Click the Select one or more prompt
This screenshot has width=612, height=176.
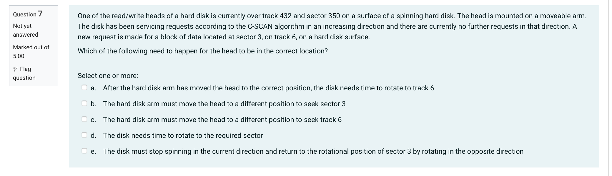[108, 75]
